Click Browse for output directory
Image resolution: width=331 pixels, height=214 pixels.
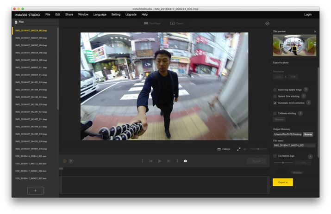coord(308,135)
